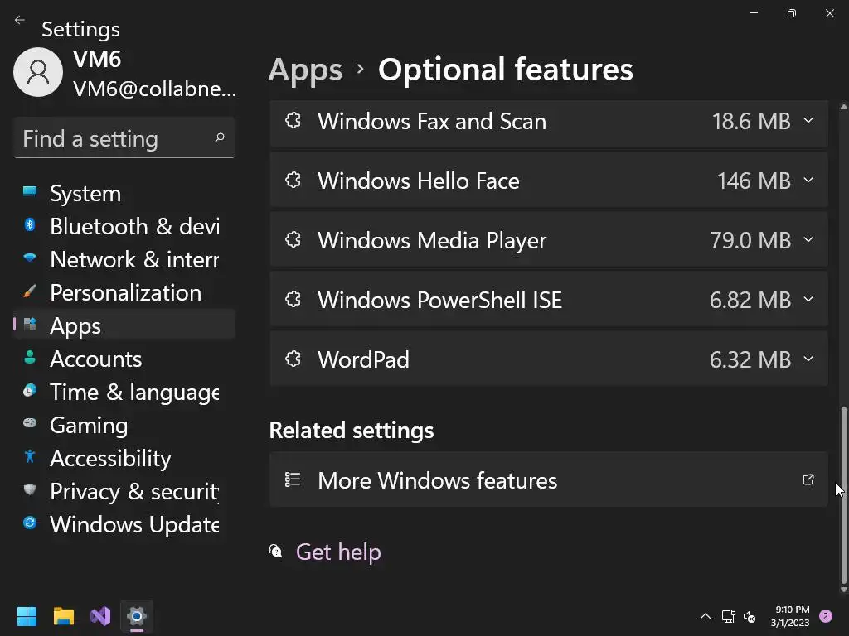The height and width of the screenshot is (636, 849).
Task: Open the Visual Studio taskbar icon
Action: (x=100, y=616)
